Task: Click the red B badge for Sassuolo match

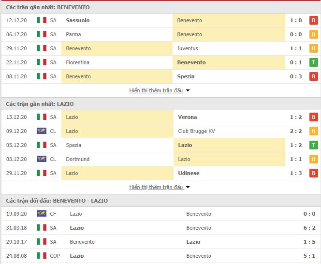Action: [313, 20]
